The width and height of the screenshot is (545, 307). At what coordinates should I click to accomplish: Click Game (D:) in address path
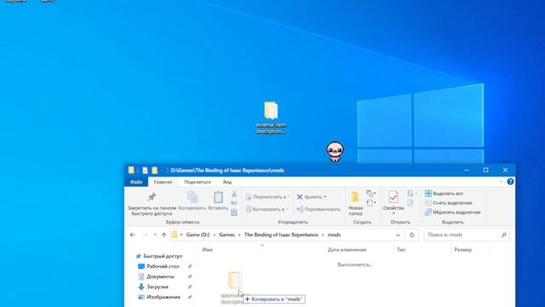(x=198, y=235)
